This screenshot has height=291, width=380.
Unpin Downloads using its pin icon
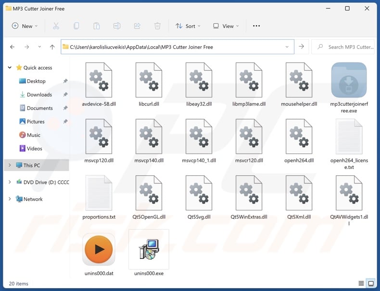[65, 95]
